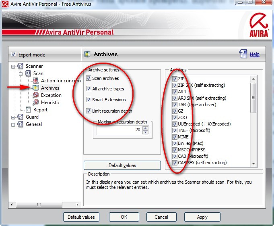
Task: Click the Exception prohibited-sign icon
Action: [x=36, y=95]
